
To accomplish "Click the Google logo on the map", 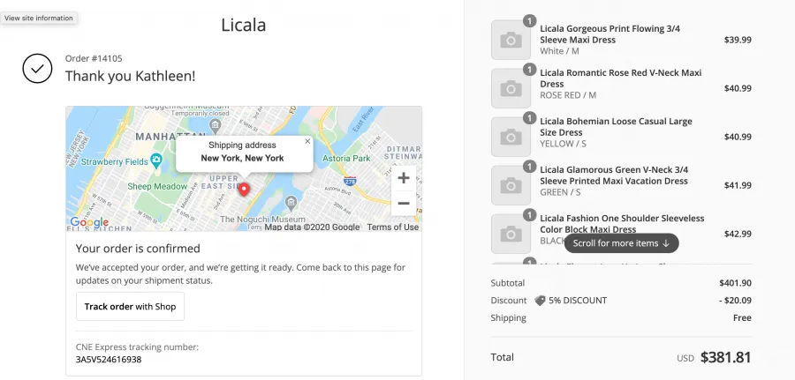I will pyautogui.click(x=89, y=222).
